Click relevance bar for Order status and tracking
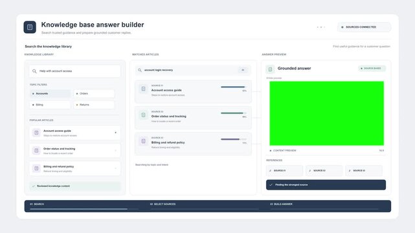 pos(234,113)
